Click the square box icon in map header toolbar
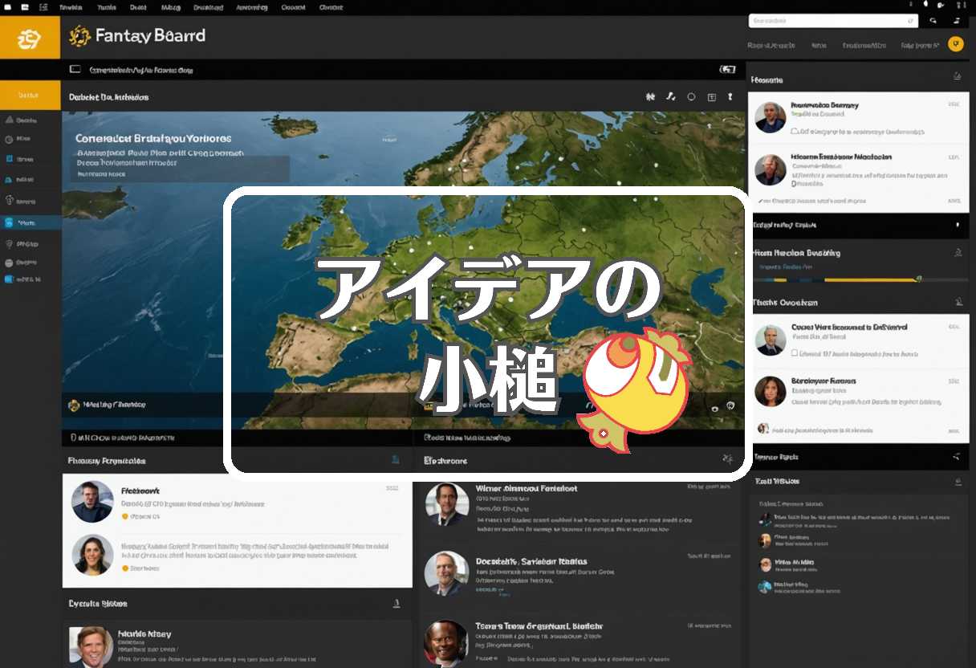This screenshot has width=976, height=668. (711, 97)
